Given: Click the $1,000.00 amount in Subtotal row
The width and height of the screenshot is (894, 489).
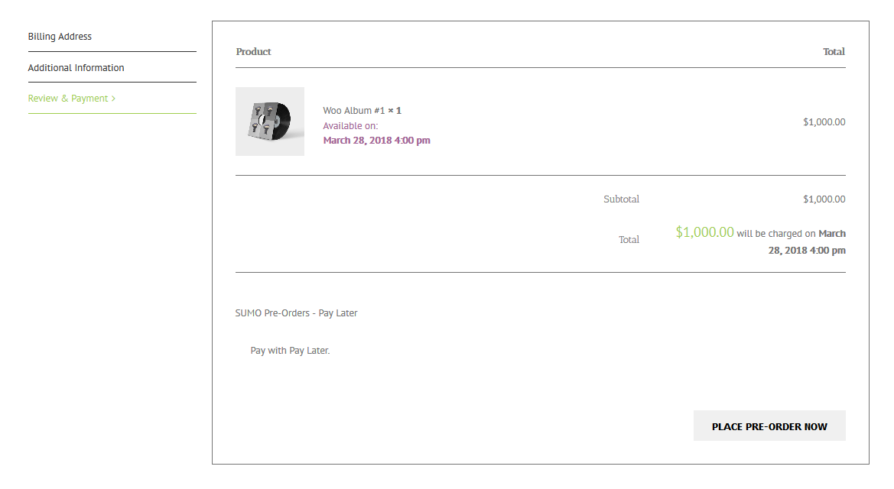Looking at the screenshot, I should (824, 199).
